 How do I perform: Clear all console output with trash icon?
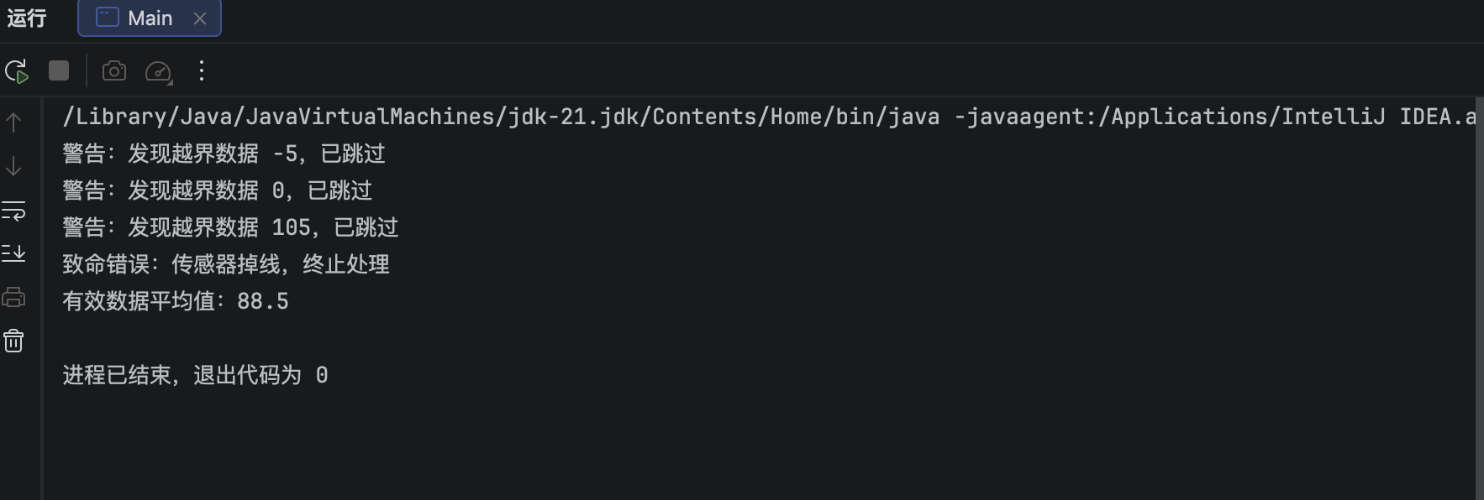point(14,341)
